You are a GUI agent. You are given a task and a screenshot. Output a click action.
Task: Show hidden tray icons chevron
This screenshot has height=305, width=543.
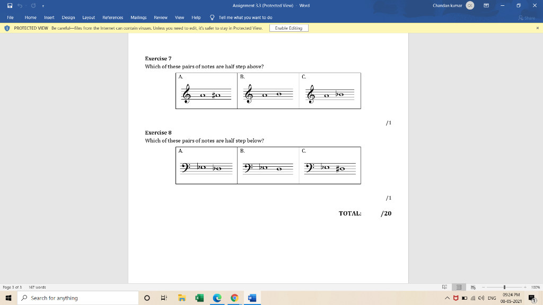click(x=447, y=298)
